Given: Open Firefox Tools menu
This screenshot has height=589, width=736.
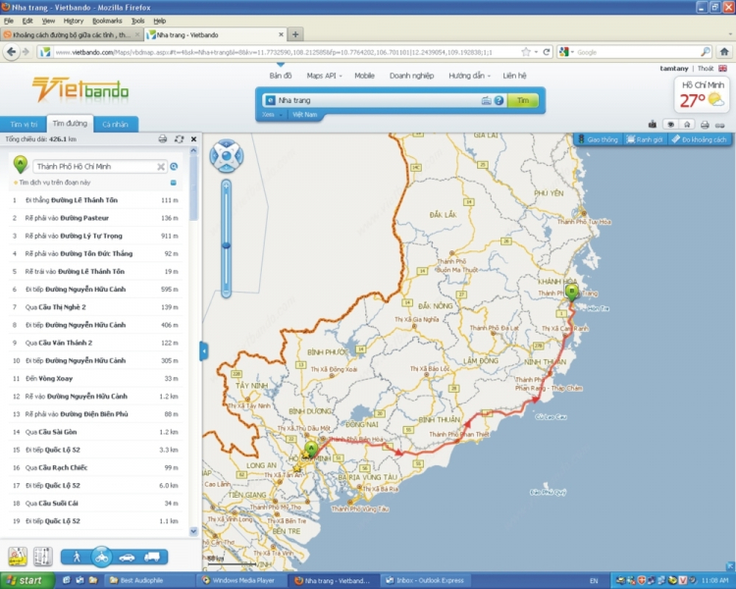Looking at the screenshot, I should coord(137,22).
